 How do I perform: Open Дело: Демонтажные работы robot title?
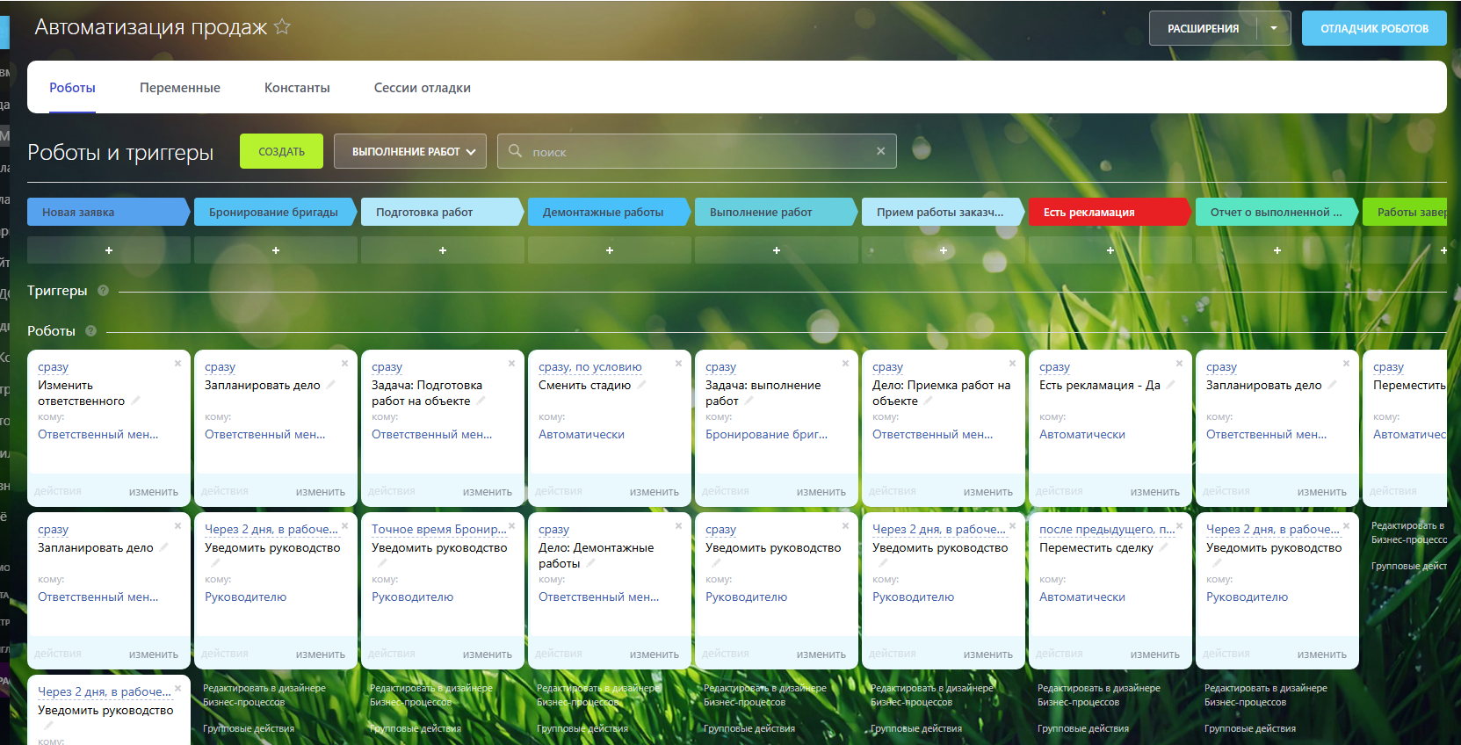pos(596,555)
